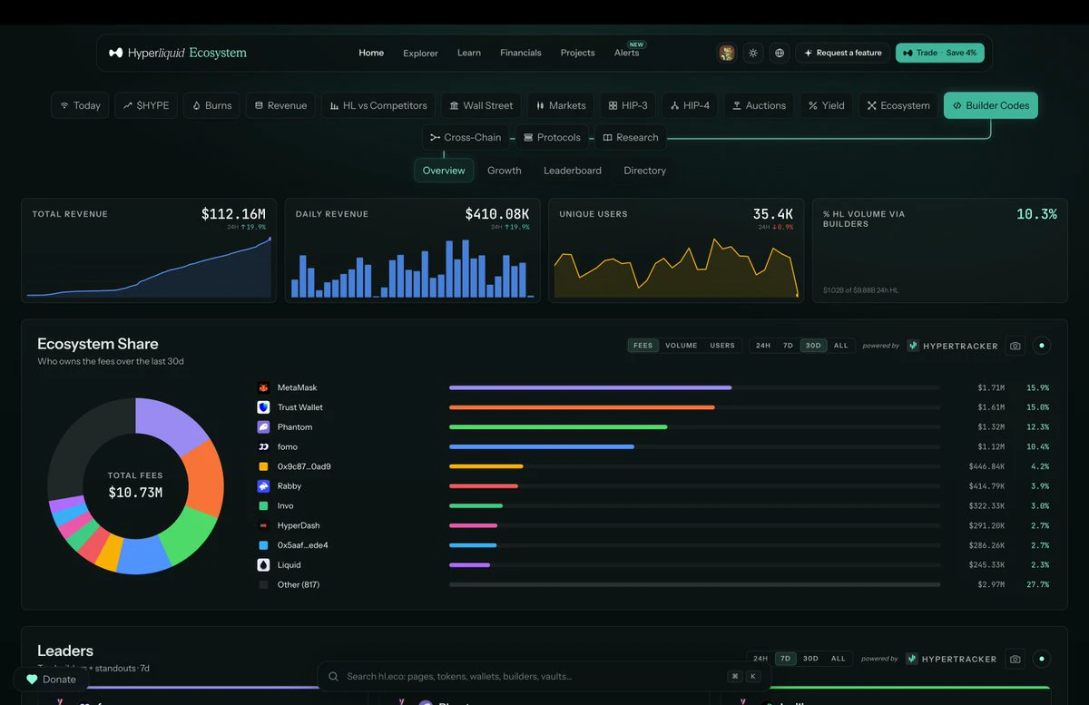Viewport: 1089px width, 705px height.
Task: Open the Explorer nav menu
Action: pos(420,53)
